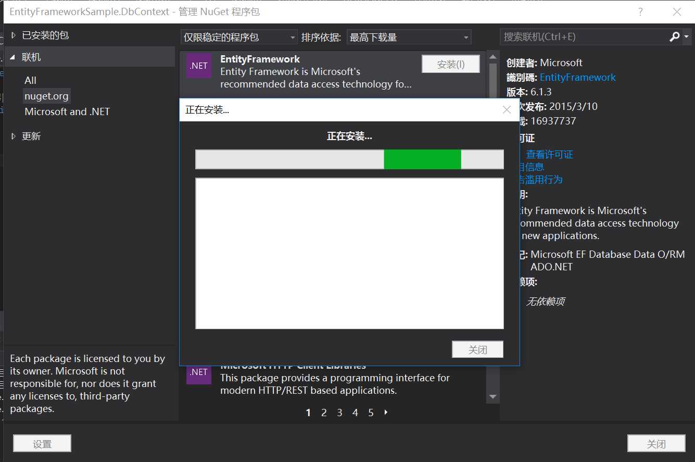
Task: Click the search magnifier icon
Action: (674, 37)
